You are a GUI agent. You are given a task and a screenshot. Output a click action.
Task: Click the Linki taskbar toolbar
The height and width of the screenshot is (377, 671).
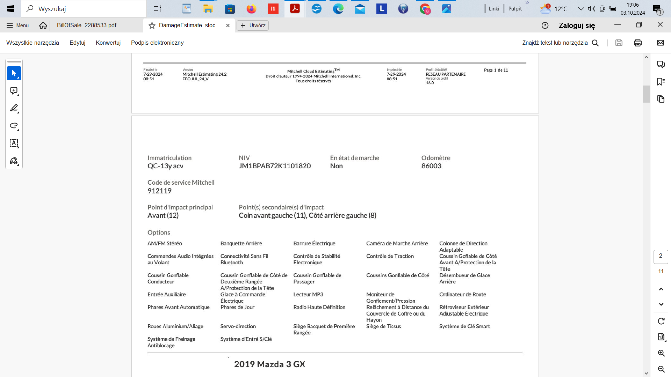click(x=494, y=9)
